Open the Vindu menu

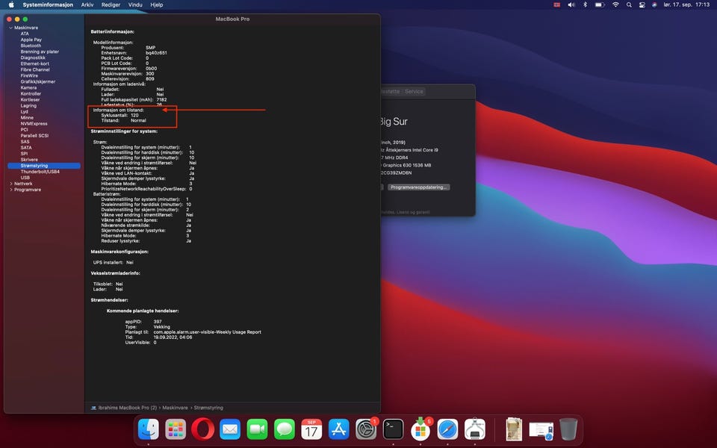click(135, 4)
